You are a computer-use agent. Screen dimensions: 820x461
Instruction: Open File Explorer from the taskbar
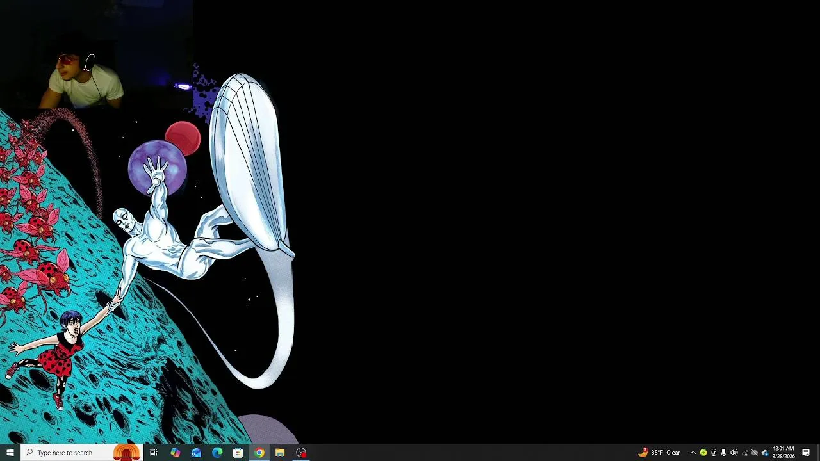pyautogui.click(x=280, y=453)
